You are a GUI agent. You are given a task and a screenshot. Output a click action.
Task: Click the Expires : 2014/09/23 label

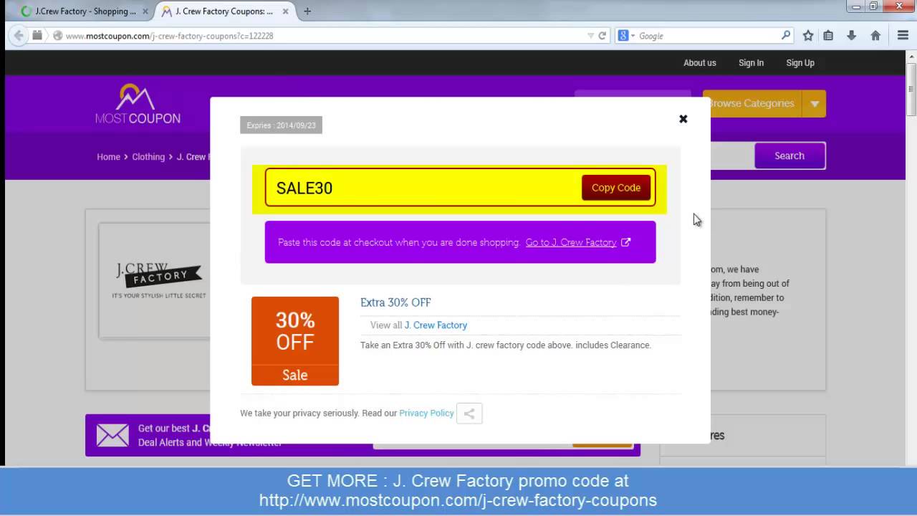(x=281, y=125)
